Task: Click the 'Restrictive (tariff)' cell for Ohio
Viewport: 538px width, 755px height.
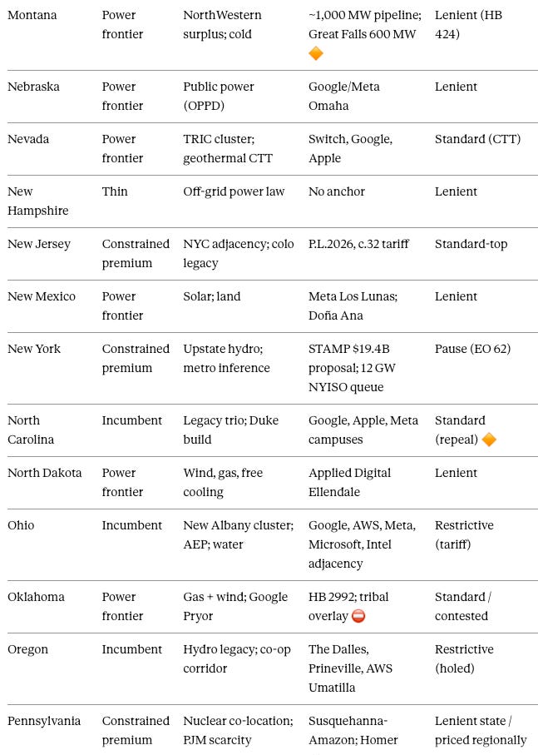Action: [464, 535]
